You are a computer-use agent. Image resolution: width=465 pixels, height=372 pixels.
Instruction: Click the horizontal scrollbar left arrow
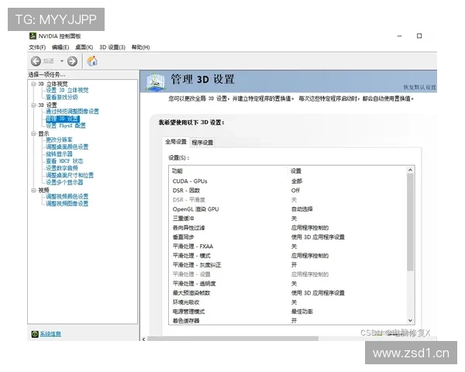[144, 339]
